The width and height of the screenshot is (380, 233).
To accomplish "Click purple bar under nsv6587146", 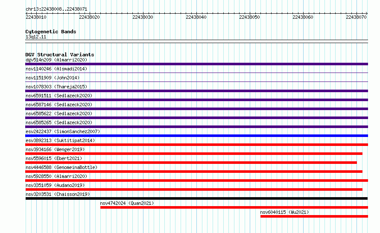I will click(196, 109).
